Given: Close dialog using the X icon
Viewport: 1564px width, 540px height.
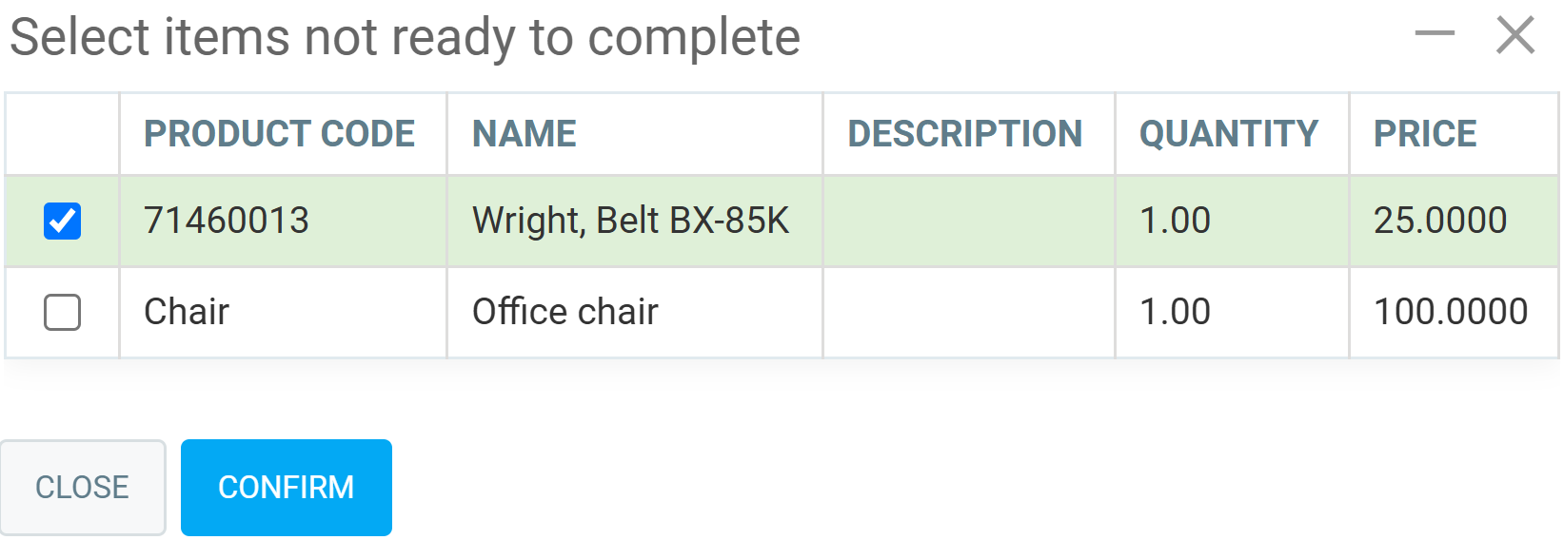Looking at the screenshot, I should 1515,35.
